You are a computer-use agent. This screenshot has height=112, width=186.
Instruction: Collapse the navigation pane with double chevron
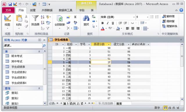tap(44, 40)
